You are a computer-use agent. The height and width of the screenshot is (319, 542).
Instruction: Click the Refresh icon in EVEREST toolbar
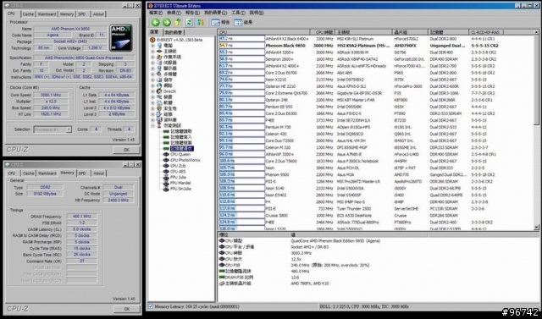[189, 23]
